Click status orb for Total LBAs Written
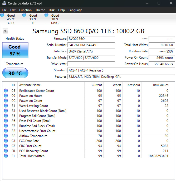Viewport: 176px width, 181px height. click(6, 156)
